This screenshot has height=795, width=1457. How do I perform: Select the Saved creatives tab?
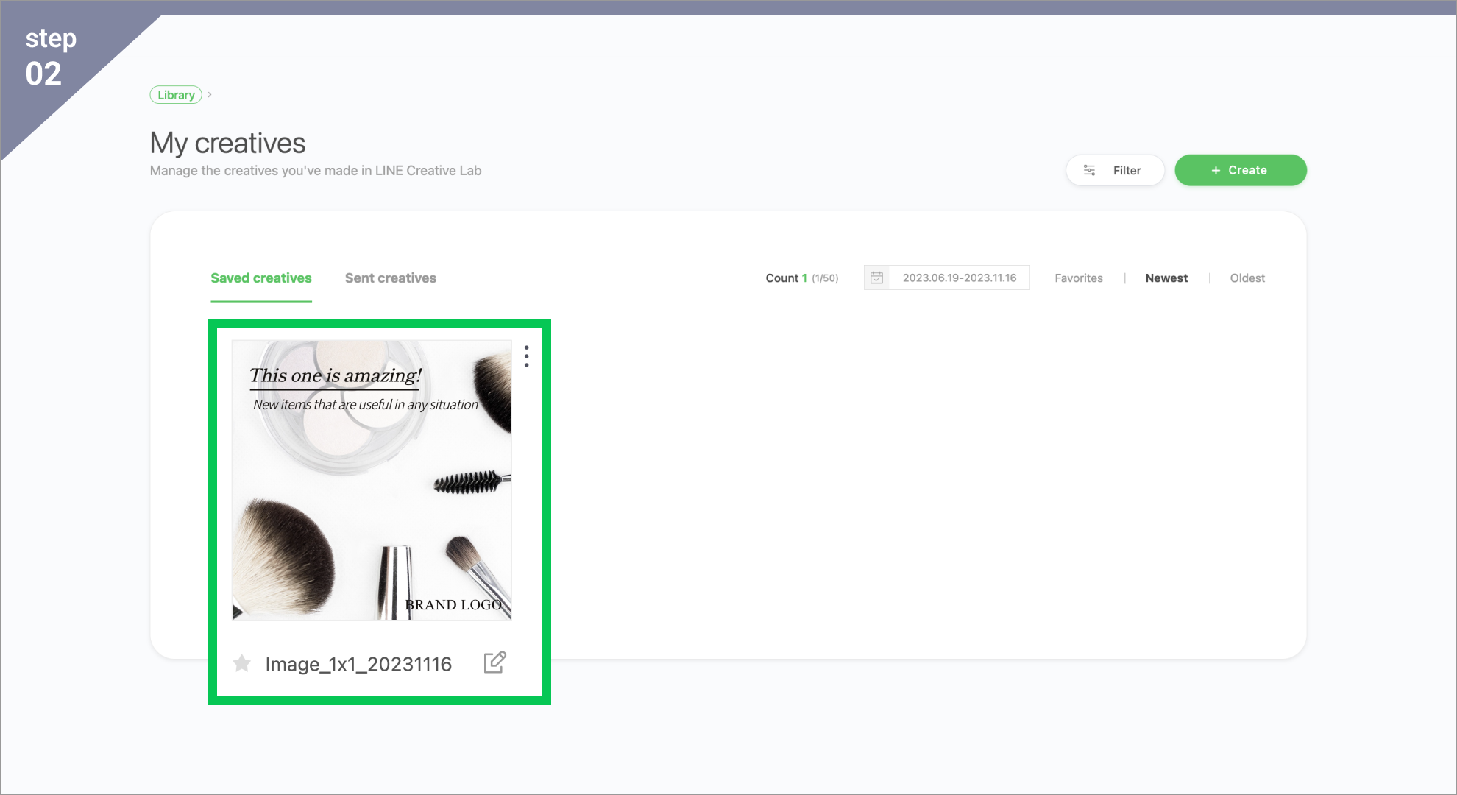click(x=261, y=278)
